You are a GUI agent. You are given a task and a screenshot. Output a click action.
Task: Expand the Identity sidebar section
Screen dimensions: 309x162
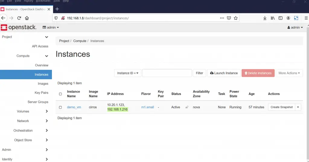tap(47, 159)
